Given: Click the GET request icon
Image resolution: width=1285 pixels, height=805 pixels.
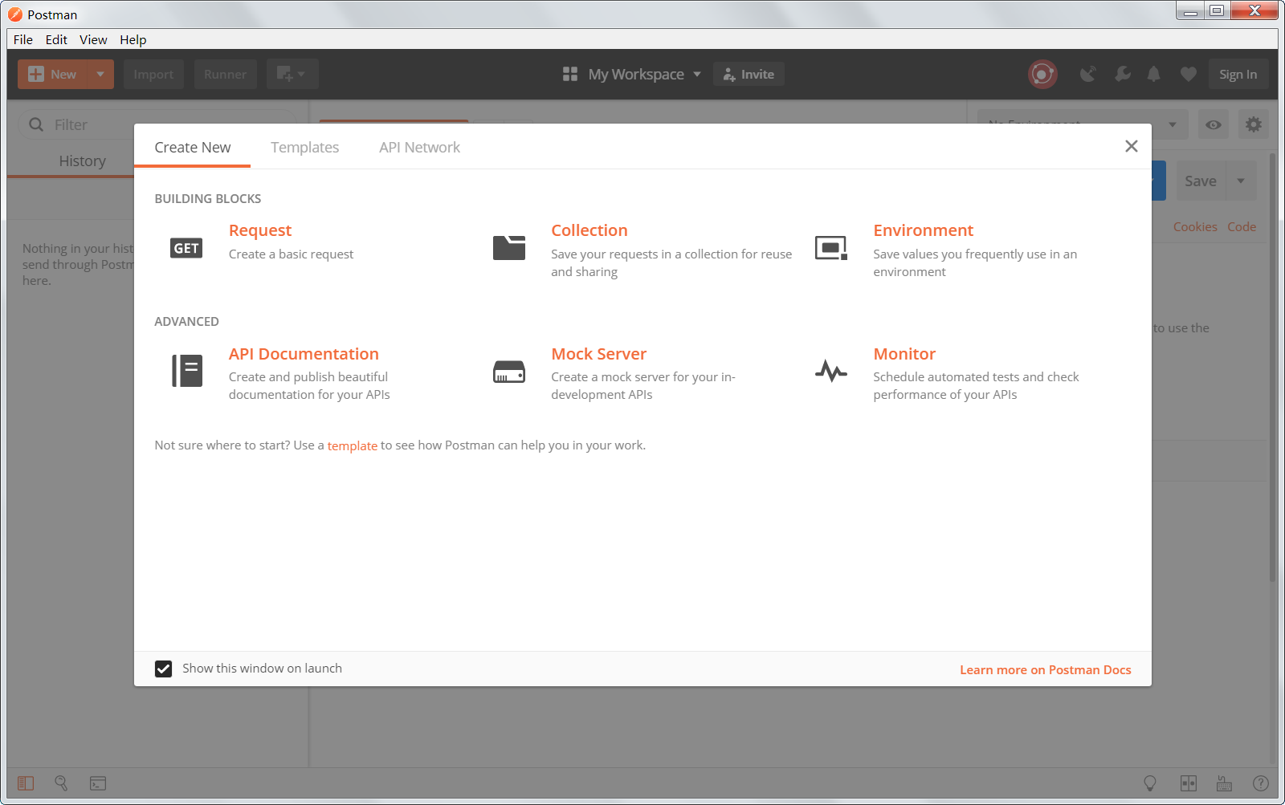Looking at the screenshot, I should pos(186,248).
